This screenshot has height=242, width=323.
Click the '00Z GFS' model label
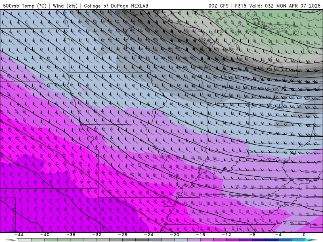(x=218, y=6)
